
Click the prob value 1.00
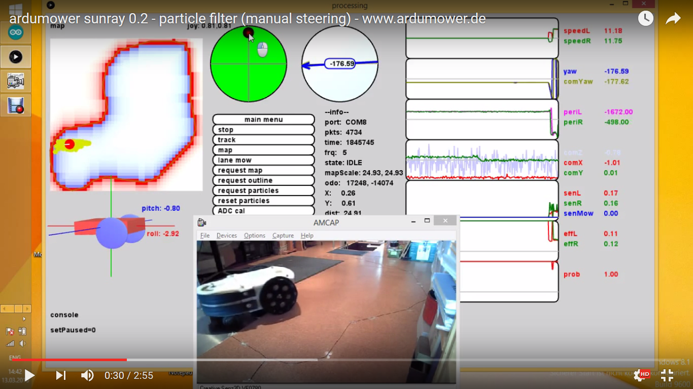pos(611,274)
